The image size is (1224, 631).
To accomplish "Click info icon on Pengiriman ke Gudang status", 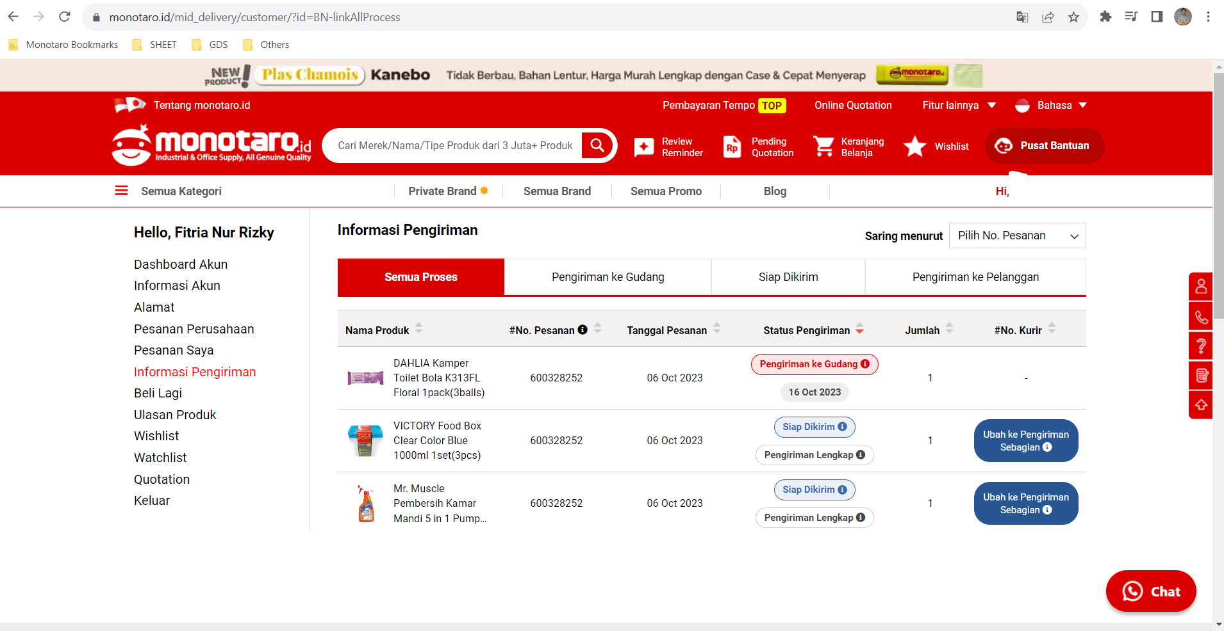I will tap(865, 363).
